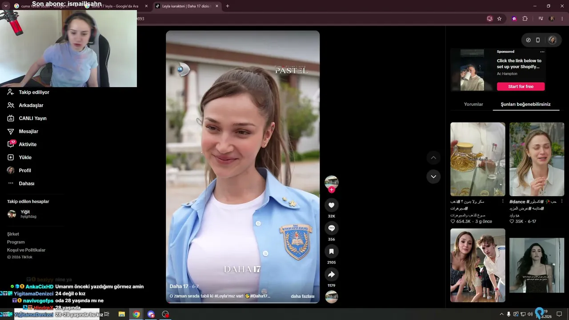Open the sponsored ad's three-dot options
Screen dimensions: 569x320
[542, 52]
